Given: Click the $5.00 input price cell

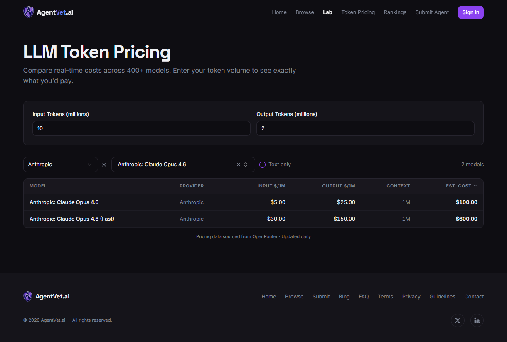Looking at the screenshot, I should pyautogui.click(x=278, y=202).
